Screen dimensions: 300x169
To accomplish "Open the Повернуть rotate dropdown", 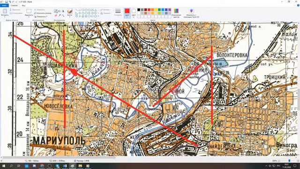I will pyautogui.click(x=41, y=16).
